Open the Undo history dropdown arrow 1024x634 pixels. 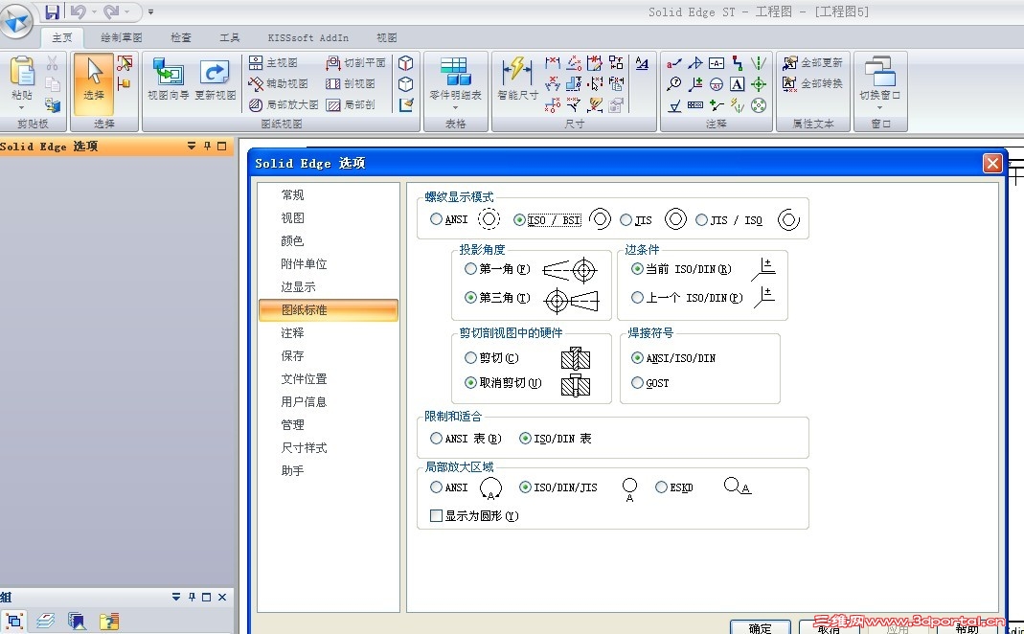[x=95, y=11]
